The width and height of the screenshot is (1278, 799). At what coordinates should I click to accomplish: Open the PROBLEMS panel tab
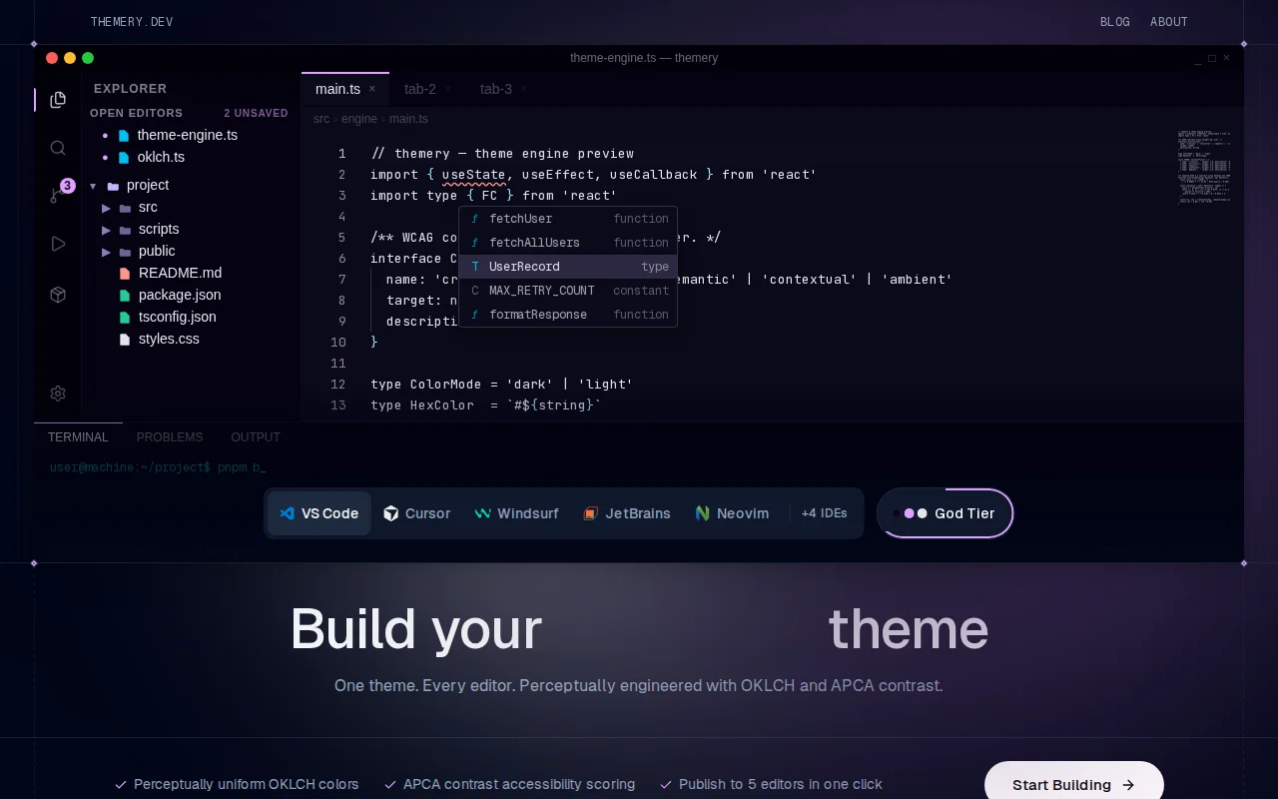(x=170, y=437)
